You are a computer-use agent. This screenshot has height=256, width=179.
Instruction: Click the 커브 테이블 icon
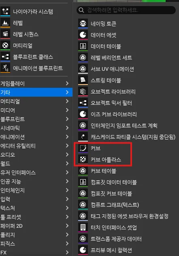click(x=83, y=171)
